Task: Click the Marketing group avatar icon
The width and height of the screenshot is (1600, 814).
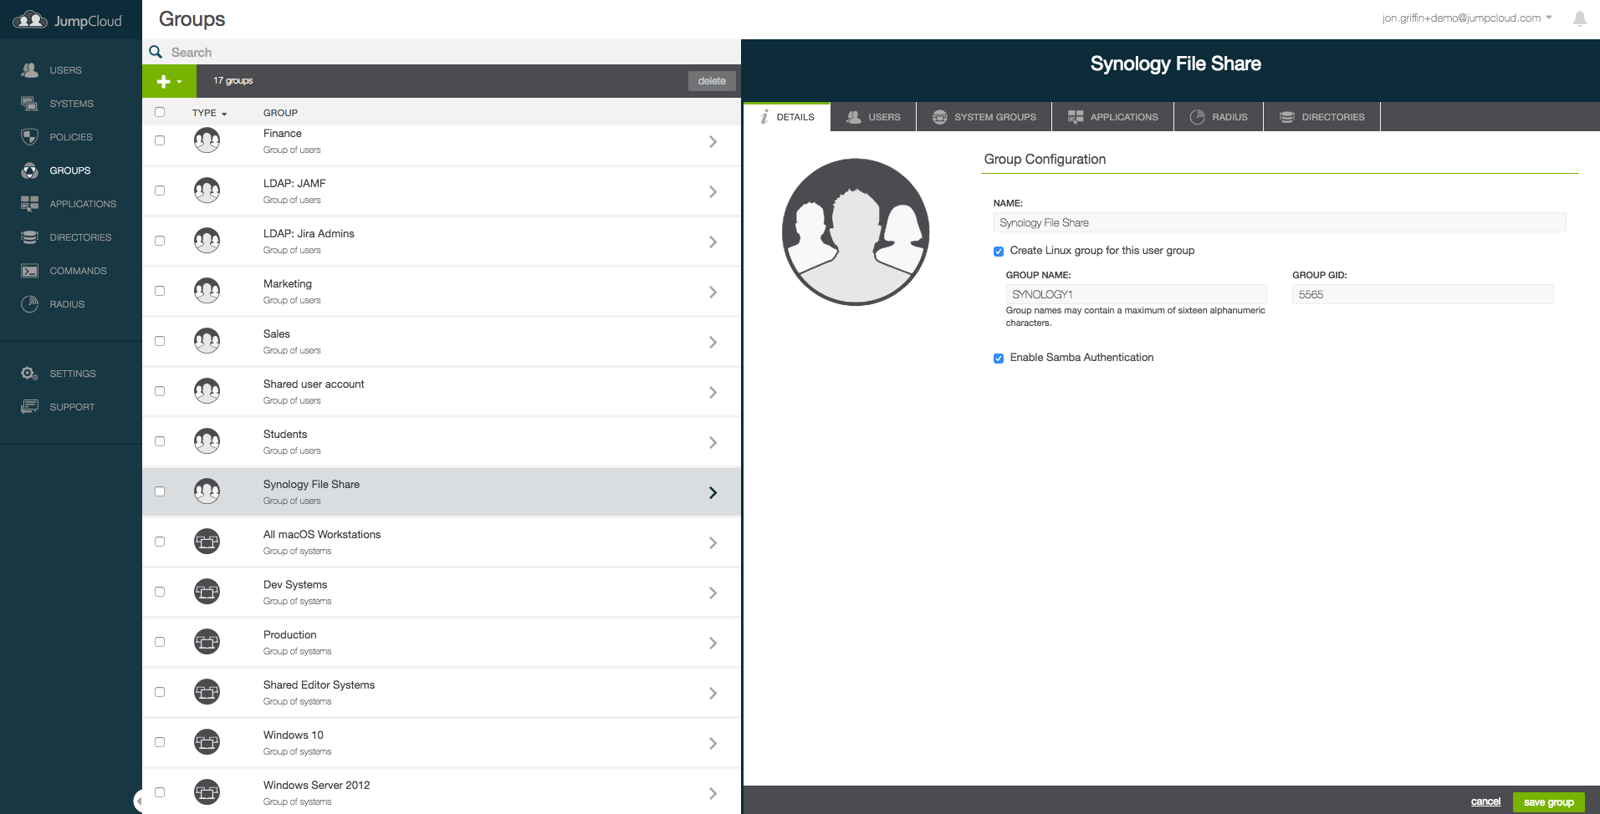Action: pos(207,291)
